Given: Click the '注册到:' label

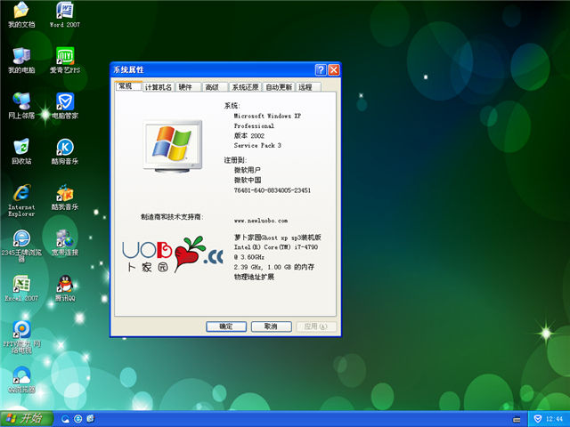Looking at the screenshot, I should coord(235,160).
